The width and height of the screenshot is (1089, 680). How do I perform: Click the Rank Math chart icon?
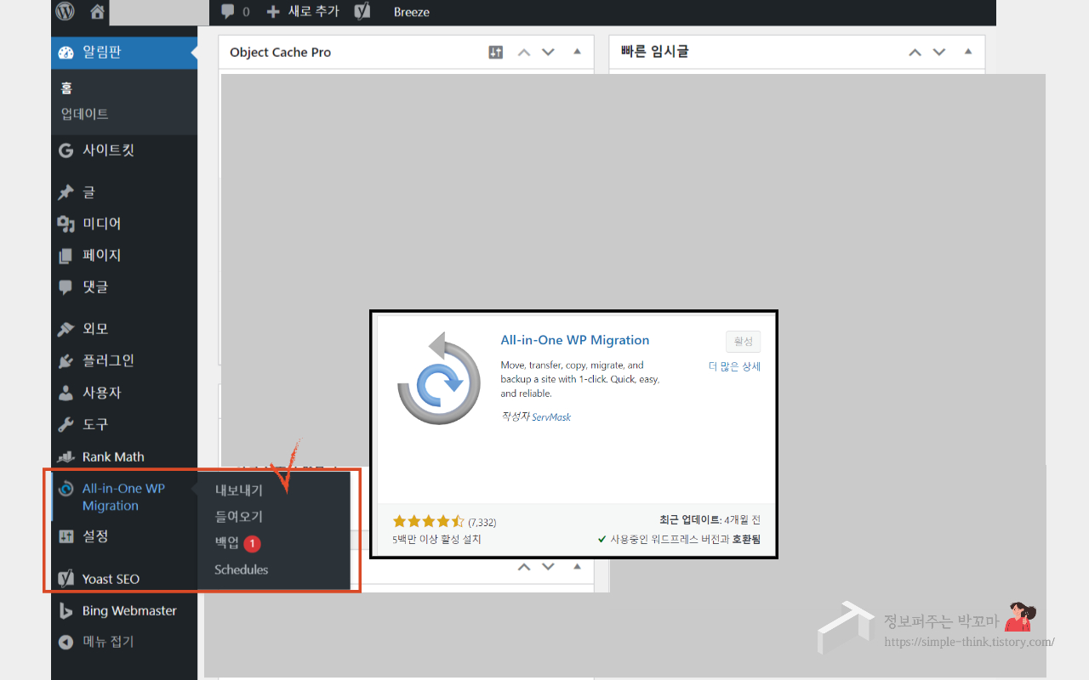coord(66,456)
